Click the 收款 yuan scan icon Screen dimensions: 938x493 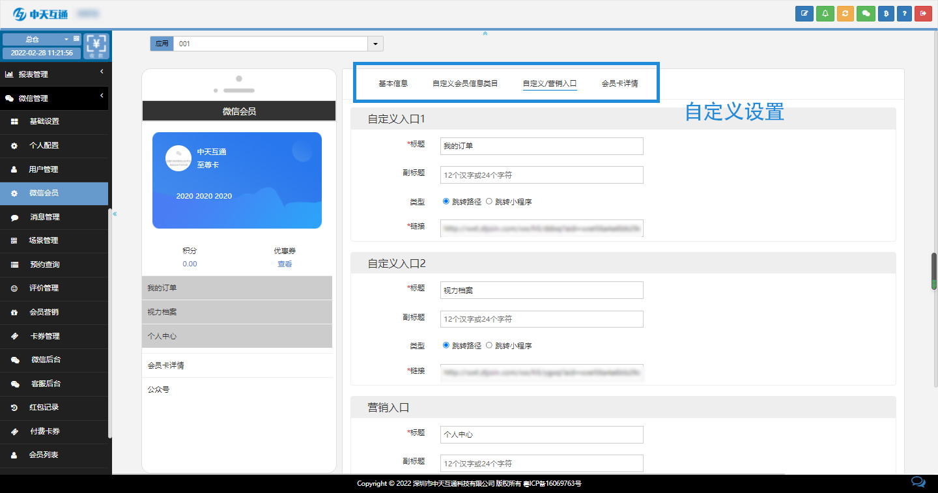pos(97,46)
